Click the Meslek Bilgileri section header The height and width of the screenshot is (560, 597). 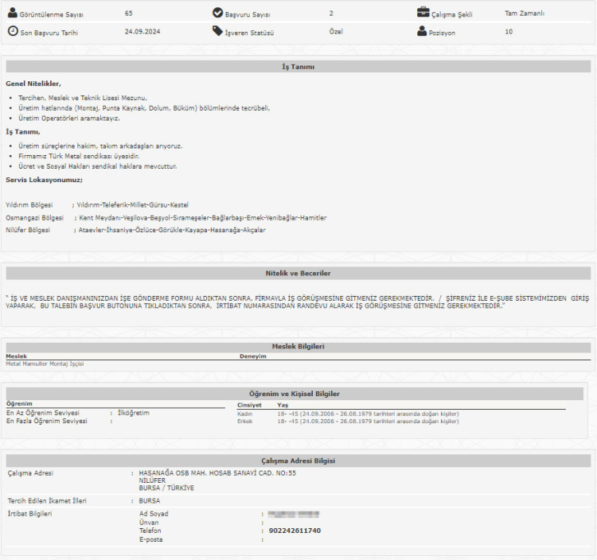298,346
